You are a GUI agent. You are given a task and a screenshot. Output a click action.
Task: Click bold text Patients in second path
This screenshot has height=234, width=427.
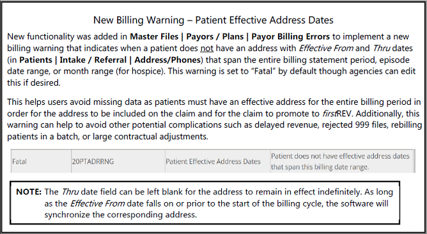tap(36, 59)
